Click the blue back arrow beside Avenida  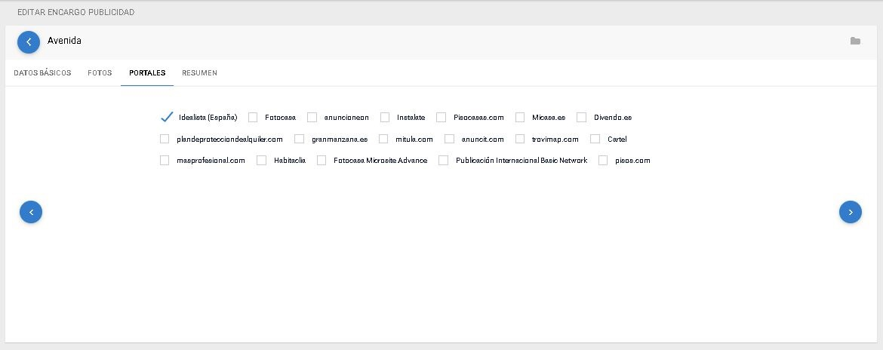pyautogui.click(x=29, y=42)
